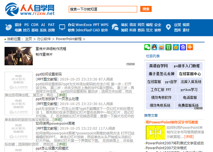Open the article ppt如何设置密码

click(49, 75)
